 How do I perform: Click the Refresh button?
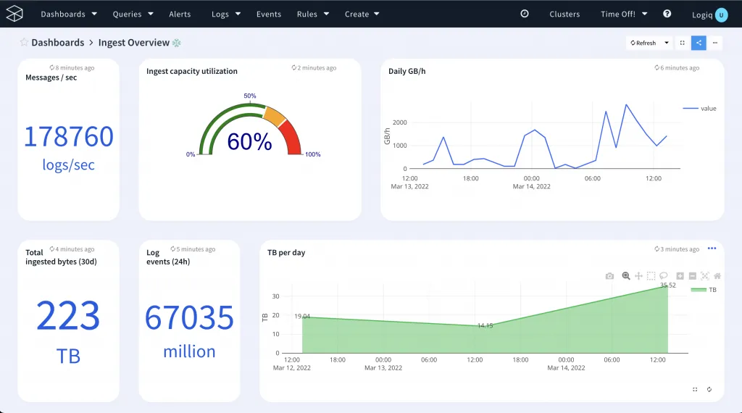click(643, 43)
